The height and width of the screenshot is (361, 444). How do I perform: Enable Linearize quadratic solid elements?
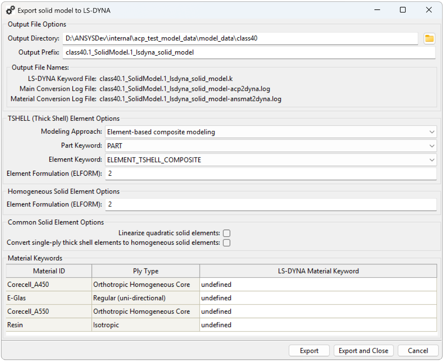click(x=227, y=233)
